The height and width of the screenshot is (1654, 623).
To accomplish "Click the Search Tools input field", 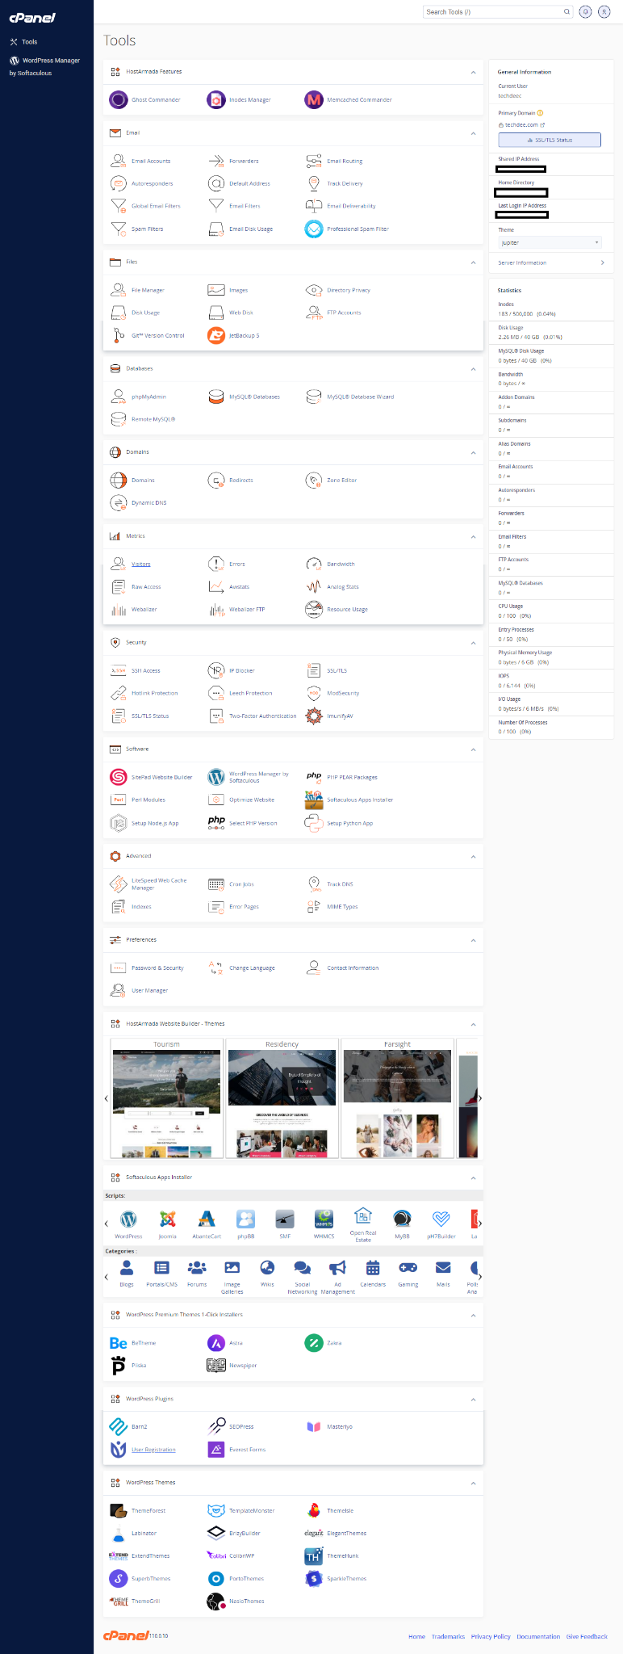I will pyautogui.click(x=493, y=12).
